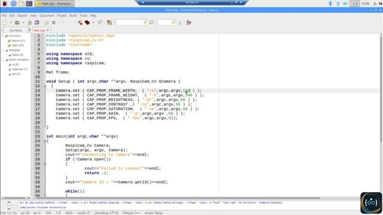Open the color chooser toolbar icon
This screenshot has height=215, width=383.
coord(109,23)
